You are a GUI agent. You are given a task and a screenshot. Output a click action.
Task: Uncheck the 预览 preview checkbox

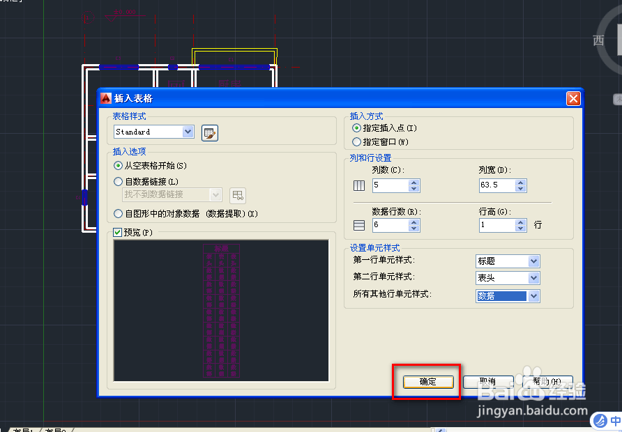pos(116,231)
